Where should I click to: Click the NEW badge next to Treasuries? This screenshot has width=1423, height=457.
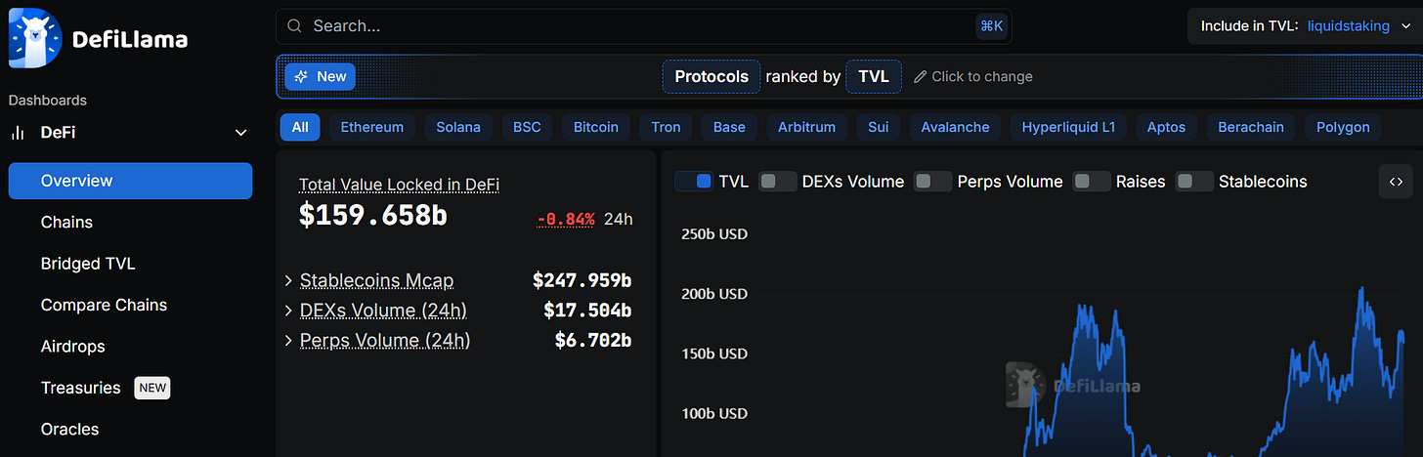coord(152,388)
